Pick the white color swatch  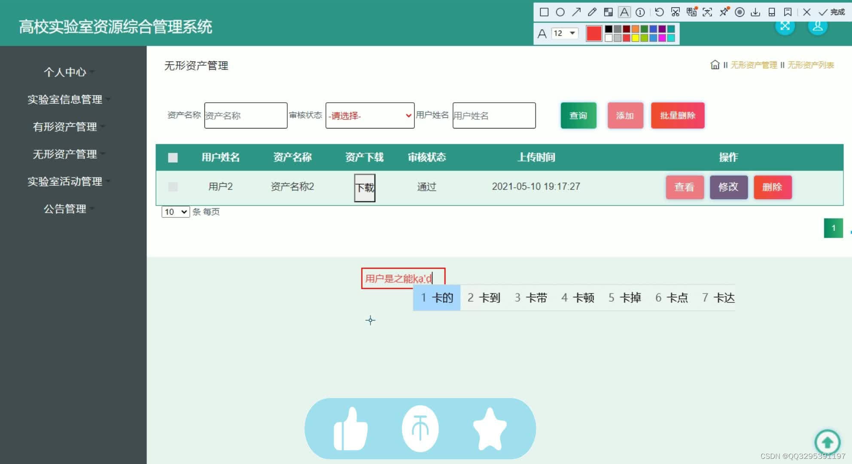(609, 38)
